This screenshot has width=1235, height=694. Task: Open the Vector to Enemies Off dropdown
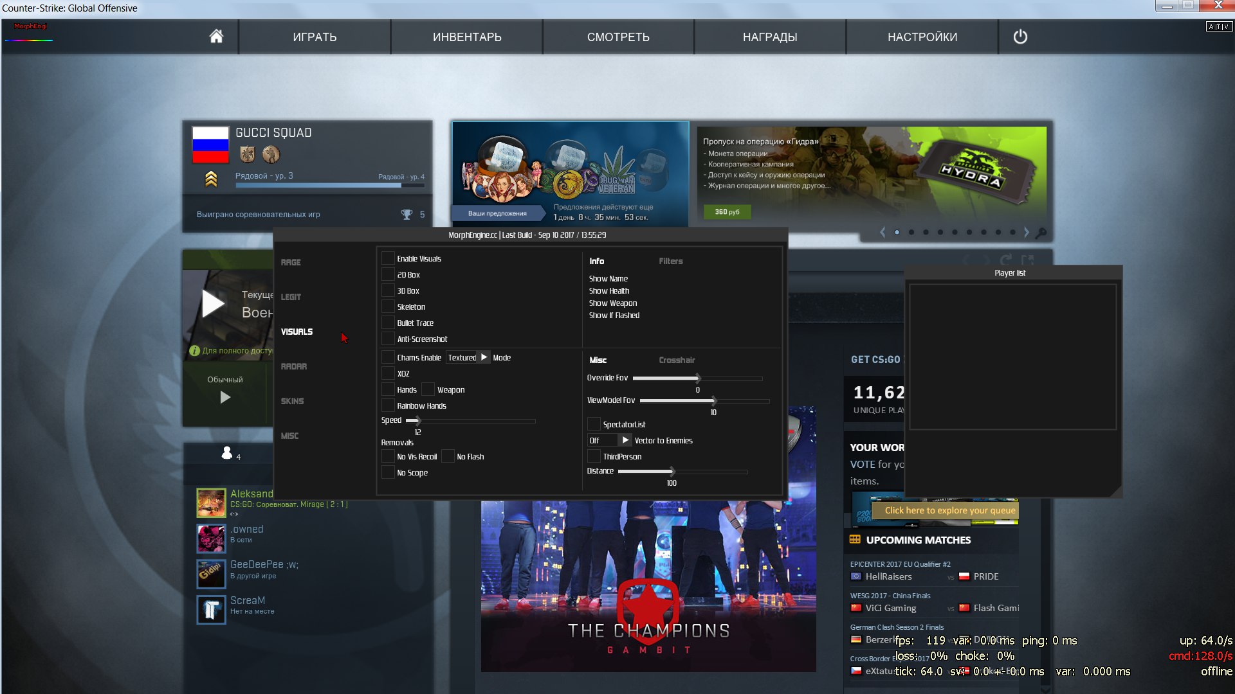(x=610, y=440)
